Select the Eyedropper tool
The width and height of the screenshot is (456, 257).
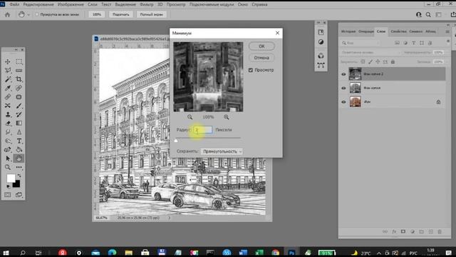(8, 88)
